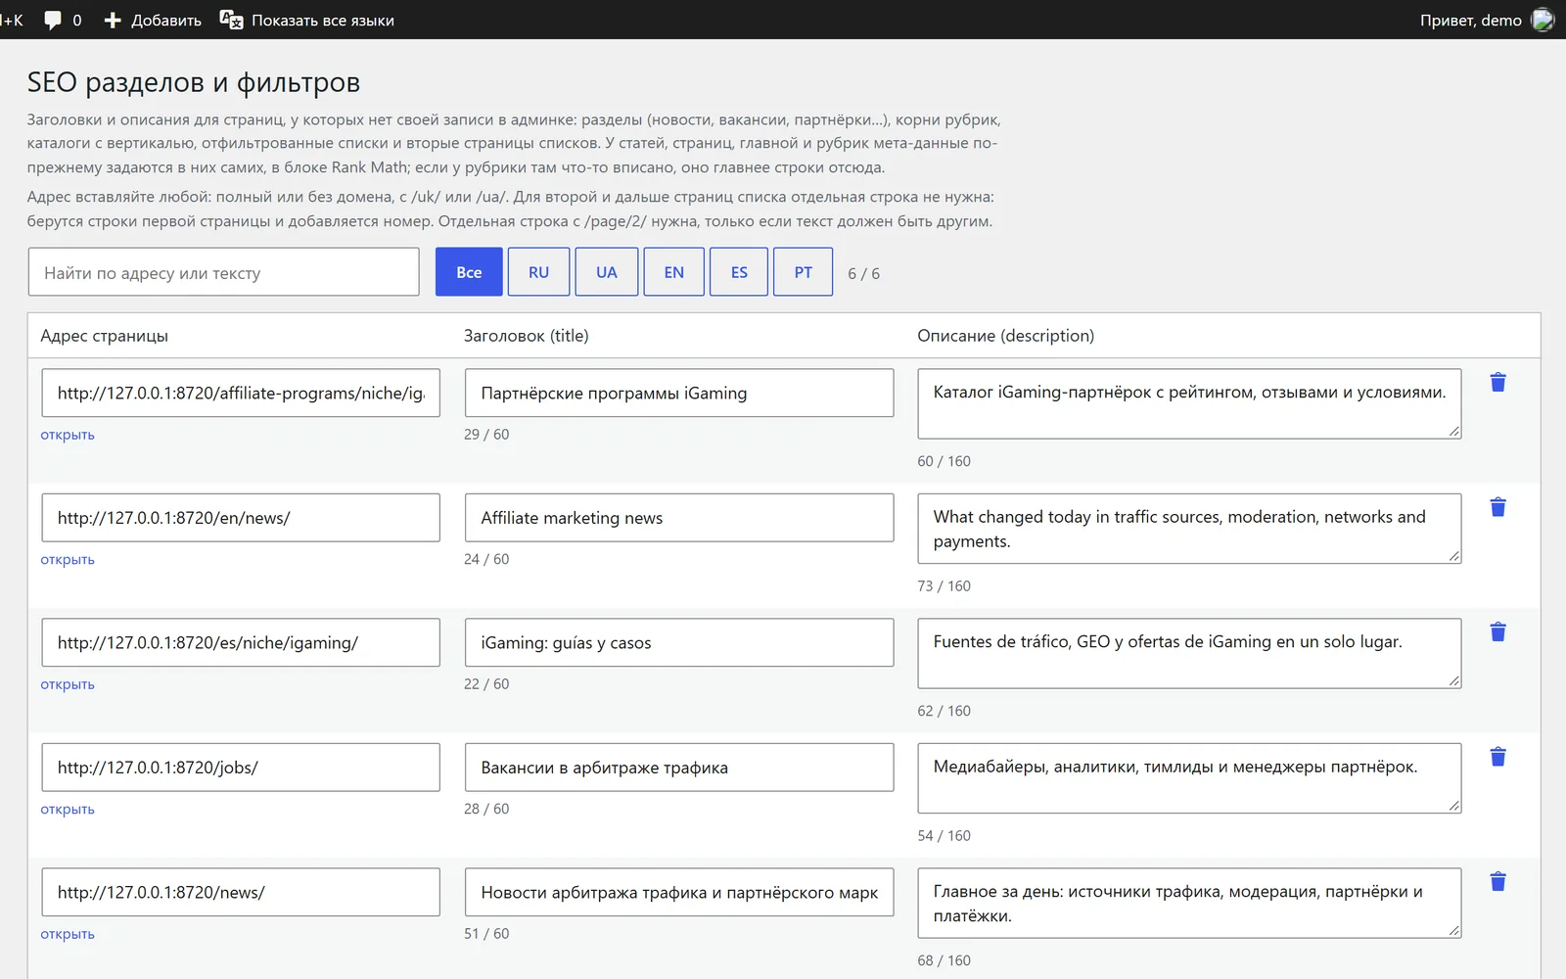Open the comments bubble icon in admin bar

(53, 20)
